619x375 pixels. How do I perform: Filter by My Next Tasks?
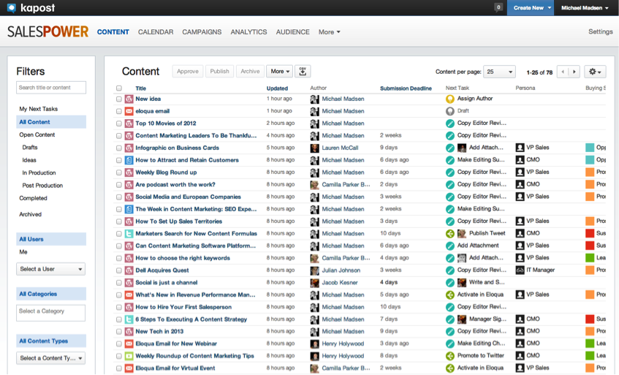point(38,109)
